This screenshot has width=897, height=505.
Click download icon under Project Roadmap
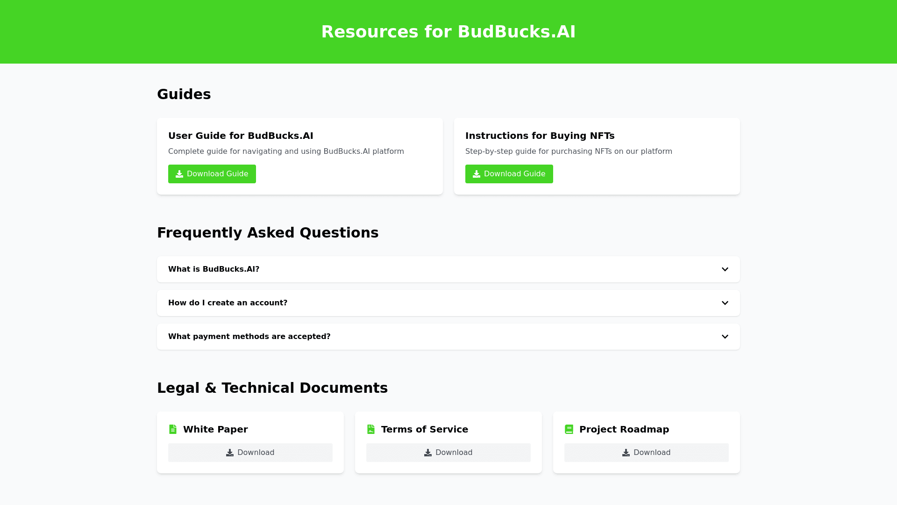pos(626,453)
